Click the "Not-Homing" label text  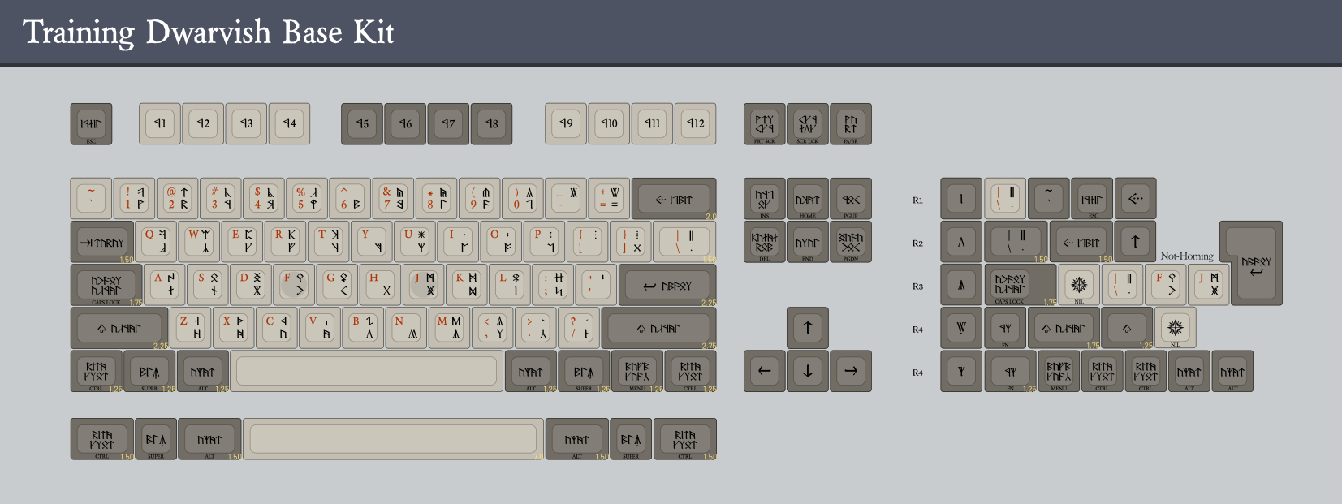coord(1186,256)
